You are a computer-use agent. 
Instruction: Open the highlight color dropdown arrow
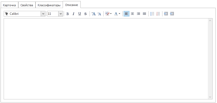[111, 14]
